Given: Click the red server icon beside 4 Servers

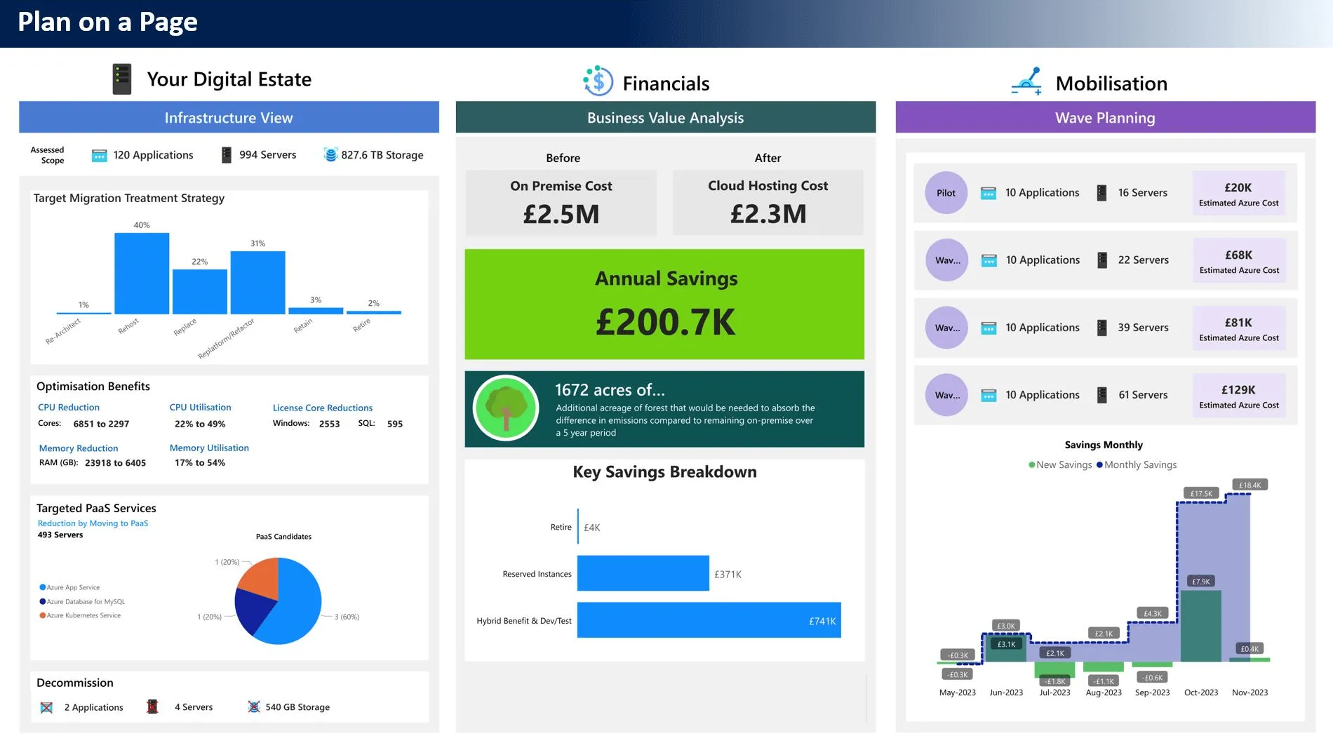Looking at the screenshot, I should [x=152, y=707].
